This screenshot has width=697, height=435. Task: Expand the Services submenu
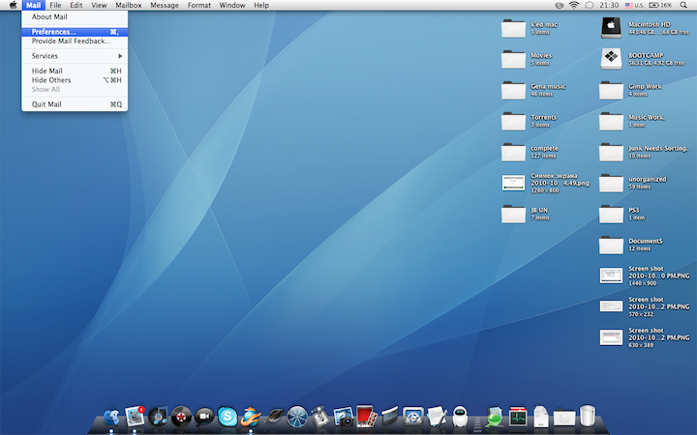point(75,56)
